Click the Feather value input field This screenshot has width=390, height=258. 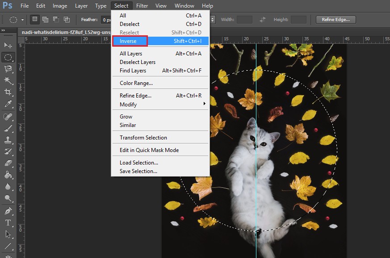[x=106, y=20]
